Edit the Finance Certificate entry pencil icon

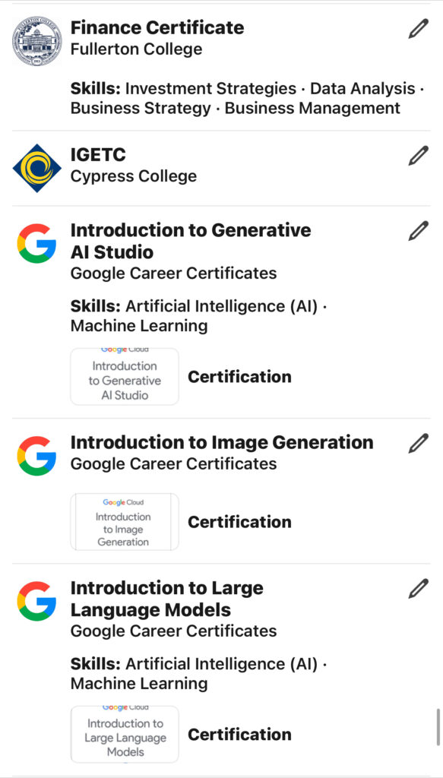point(418,29)
